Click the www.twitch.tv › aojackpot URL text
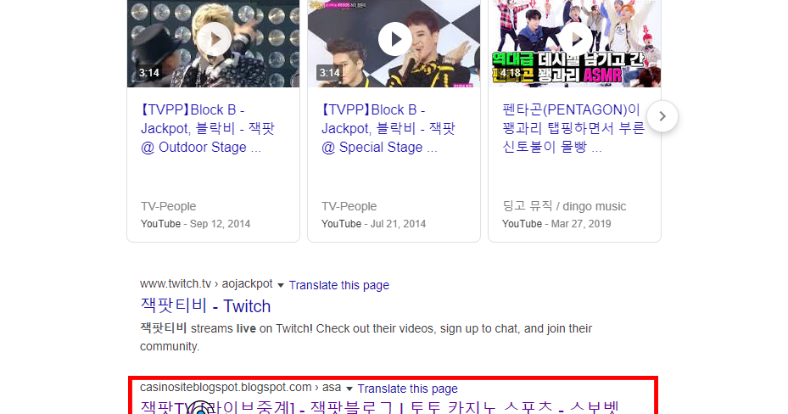788x414 pixels. tap(206, 284)
